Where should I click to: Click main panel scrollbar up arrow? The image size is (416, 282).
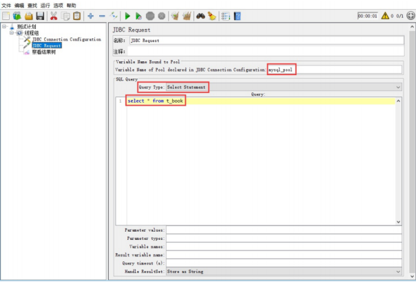(x=412, y=27)
